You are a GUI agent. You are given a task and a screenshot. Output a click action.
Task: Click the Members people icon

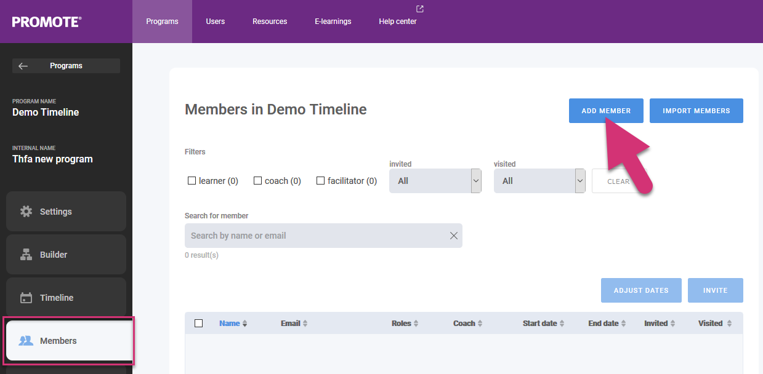pyautogui.click(x=26, y=341)
